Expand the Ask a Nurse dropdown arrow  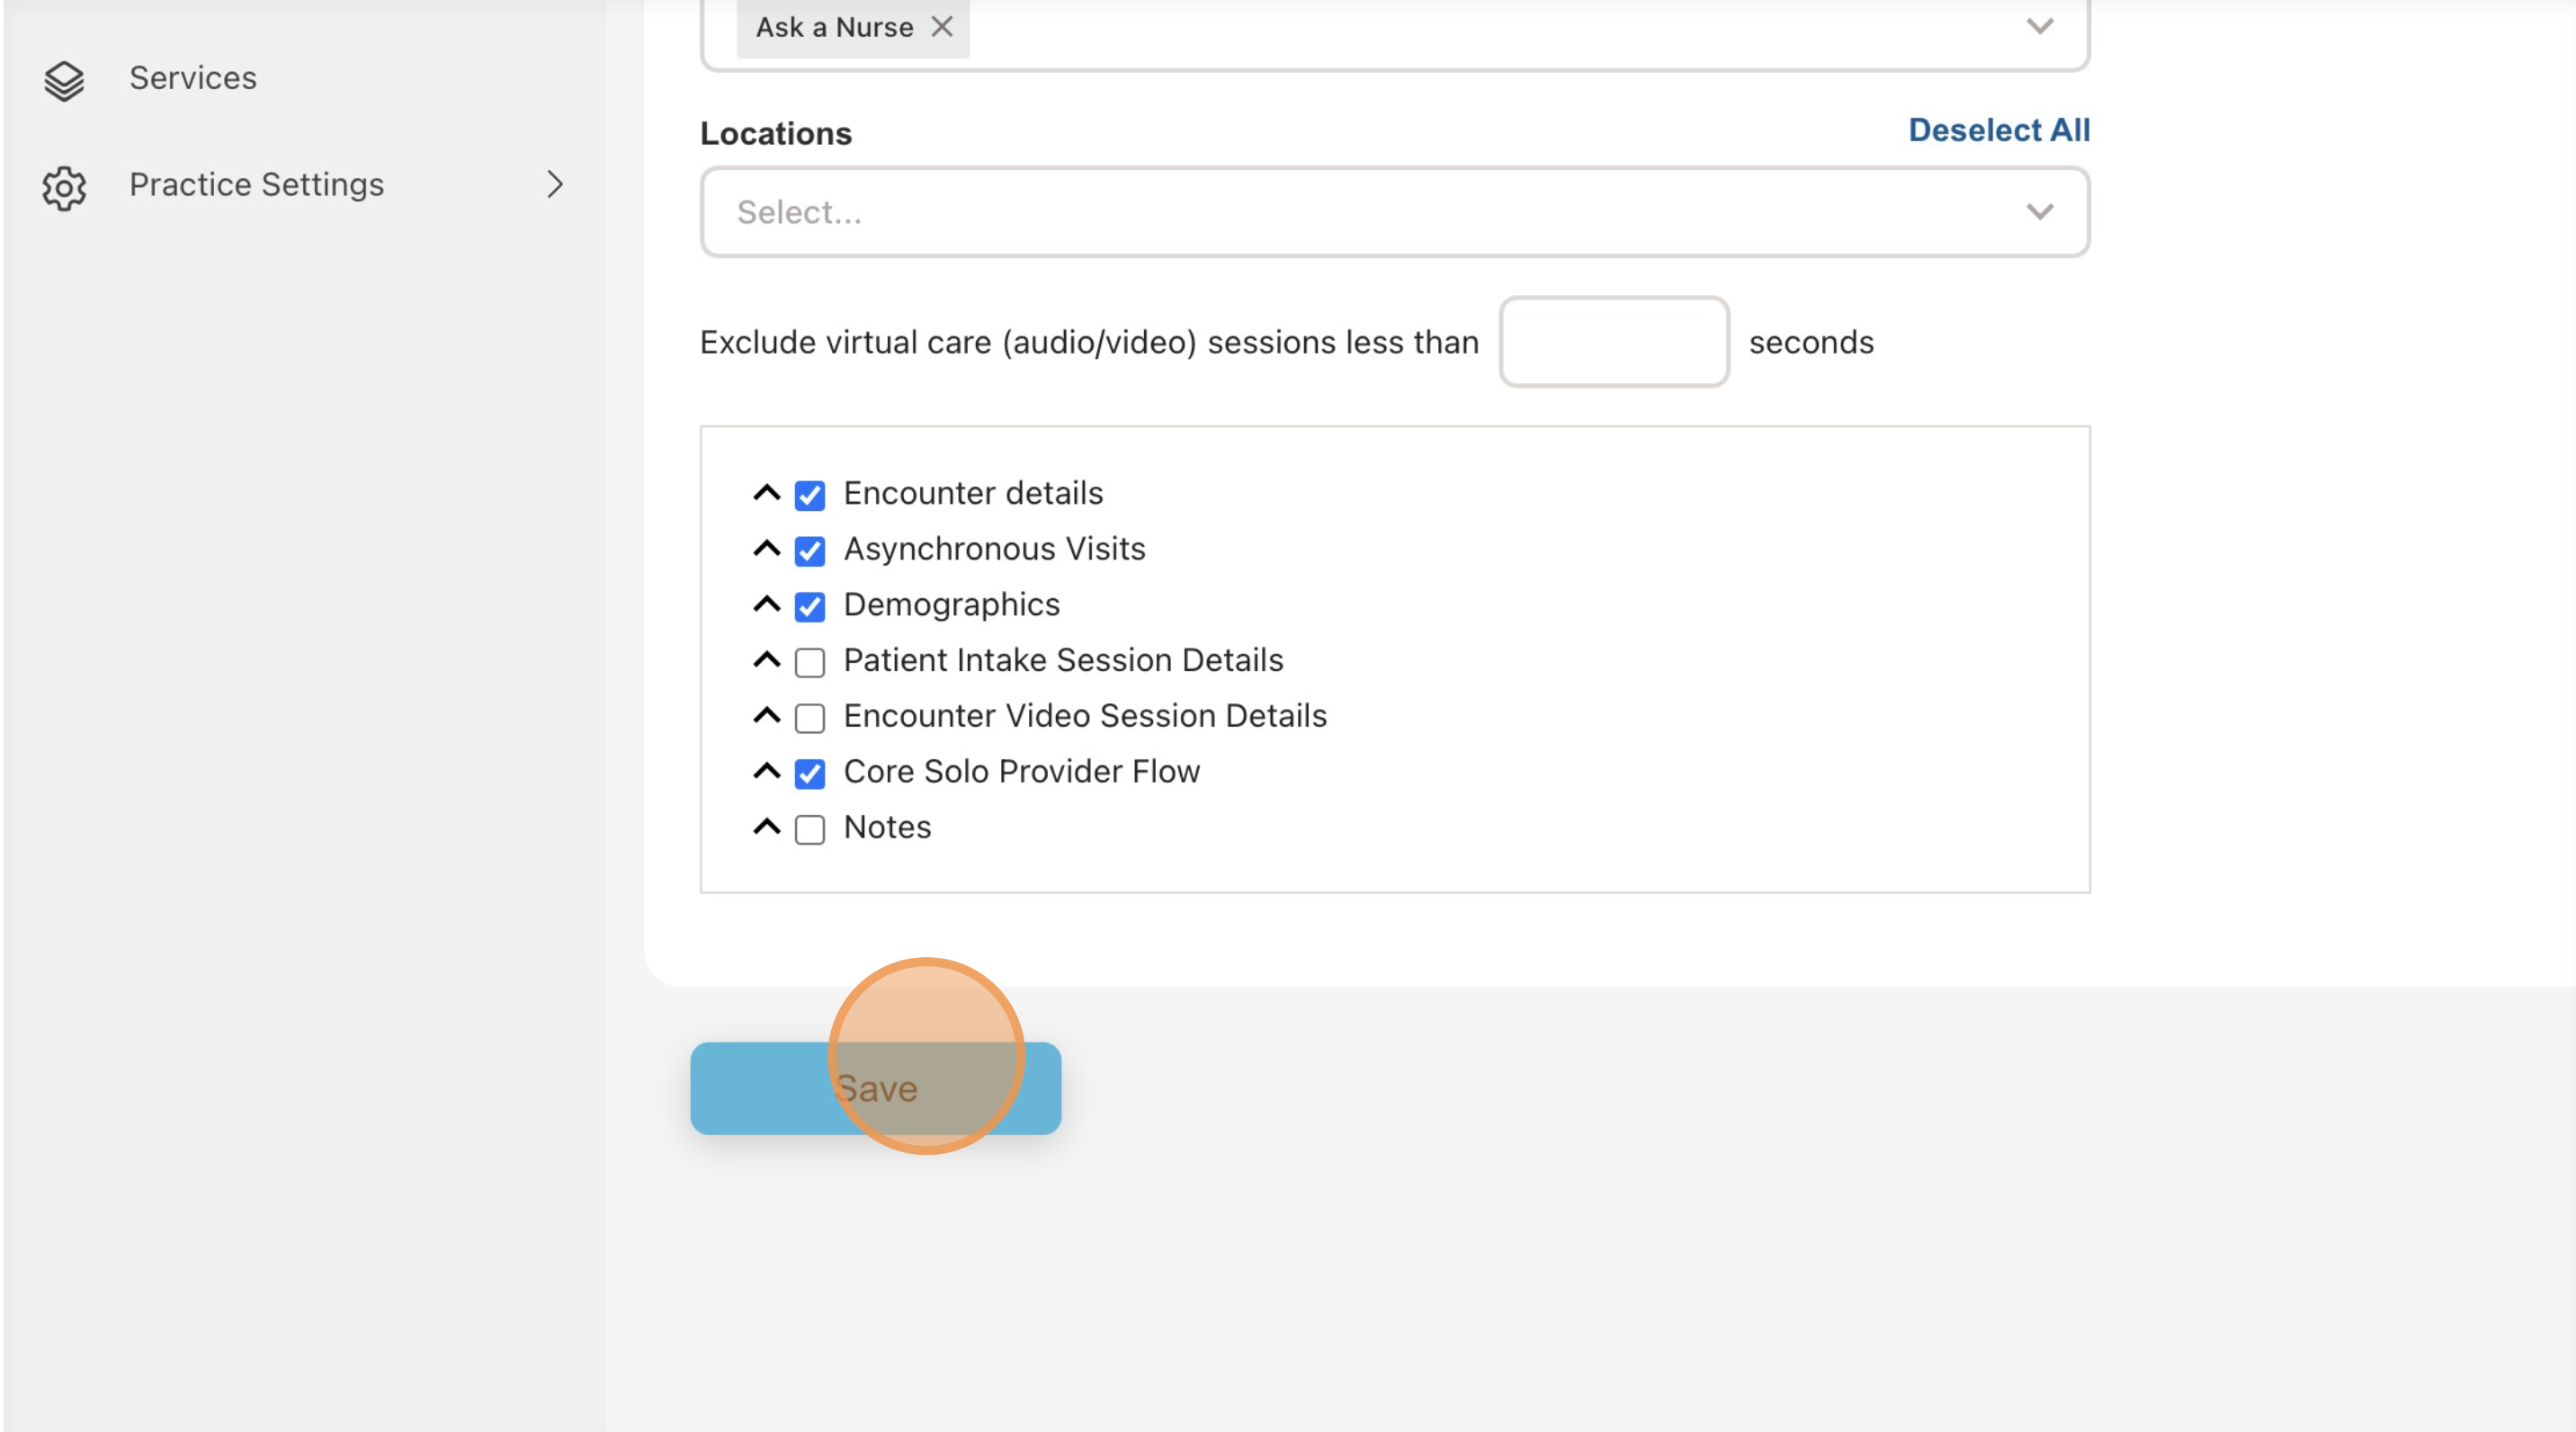[x=2039, y=26]
